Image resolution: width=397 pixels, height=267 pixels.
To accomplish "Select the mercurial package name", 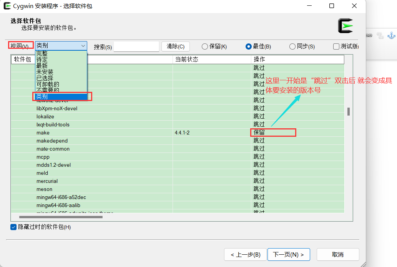I will coord(47,181).
